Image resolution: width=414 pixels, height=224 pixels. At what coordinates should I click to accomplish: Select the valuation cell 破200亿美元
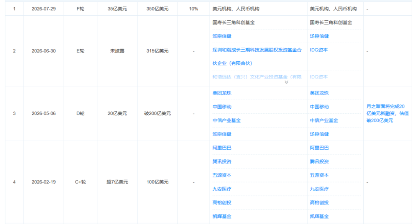point(158,113)
